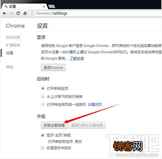Enable 总是显示书签栏 checkbox

43,148
